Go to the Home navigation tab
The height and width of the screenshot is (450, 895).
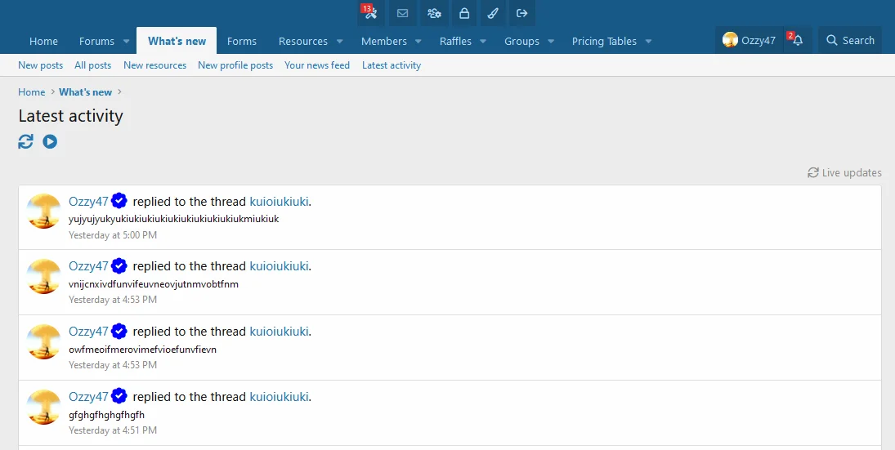[x=43, y=41]
